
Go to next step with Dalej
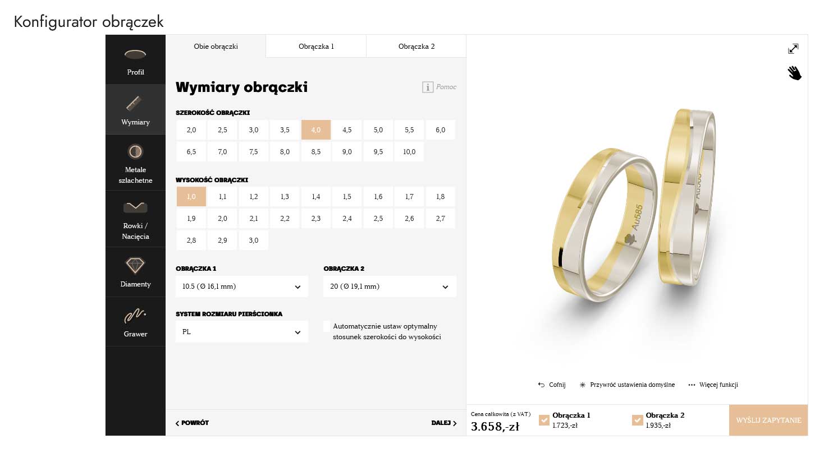(x=443, y=423)
